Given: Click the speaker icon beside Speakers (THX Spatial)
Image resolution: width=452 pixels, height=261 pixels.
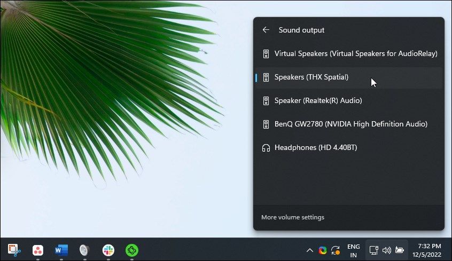Looking at the screenshot, I should tap(266, 77).
